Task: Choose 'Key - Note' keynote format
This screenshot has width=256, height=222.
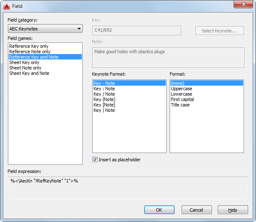Action: pyautogui.click(x=129, y=83)
